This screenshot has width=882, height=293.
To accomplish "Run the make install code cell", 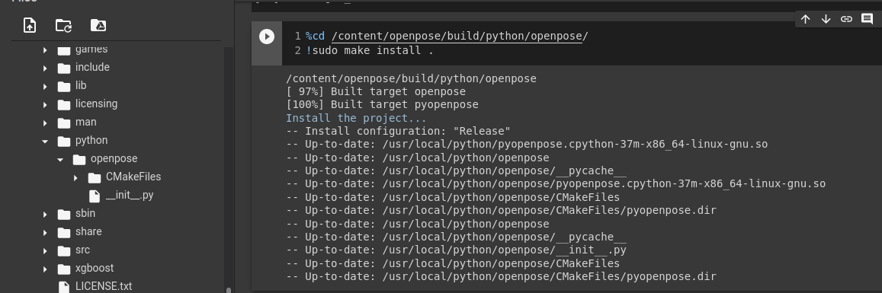I will click(267, 37).
